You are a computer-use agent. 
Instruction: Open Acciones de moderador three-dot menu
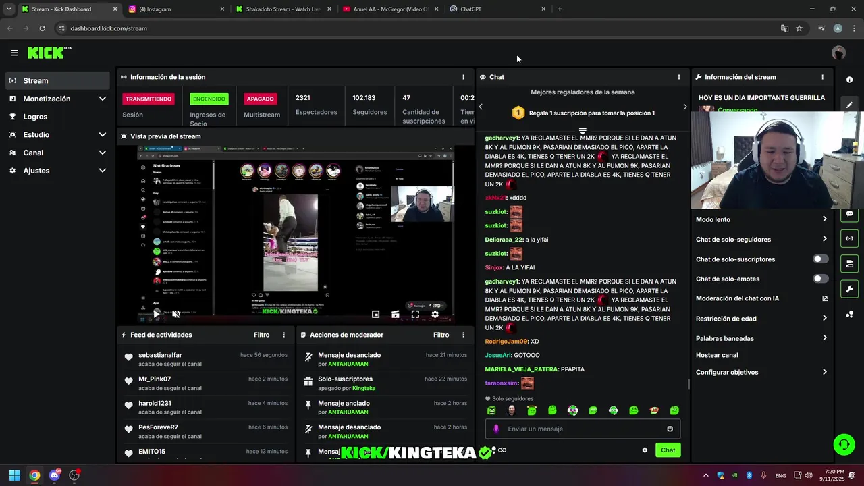point(463,335)
